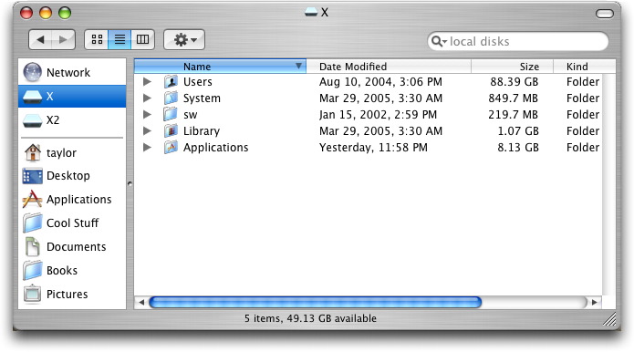Click the X disk proxy icon in title bar
The width and height of the screenshot is (634, 352).
(x=311, y=12)
